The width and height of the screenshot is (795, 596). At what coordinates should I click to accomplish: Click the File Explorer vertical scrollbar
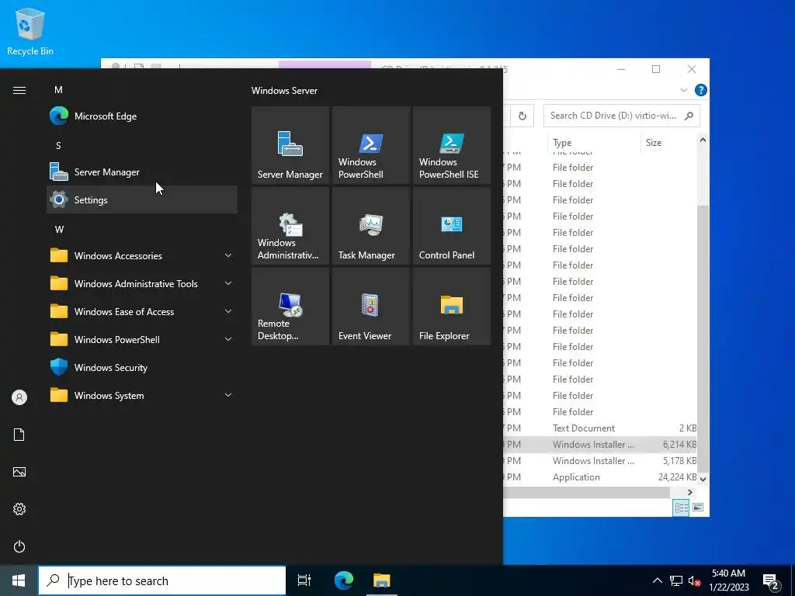tap(703, 340)
